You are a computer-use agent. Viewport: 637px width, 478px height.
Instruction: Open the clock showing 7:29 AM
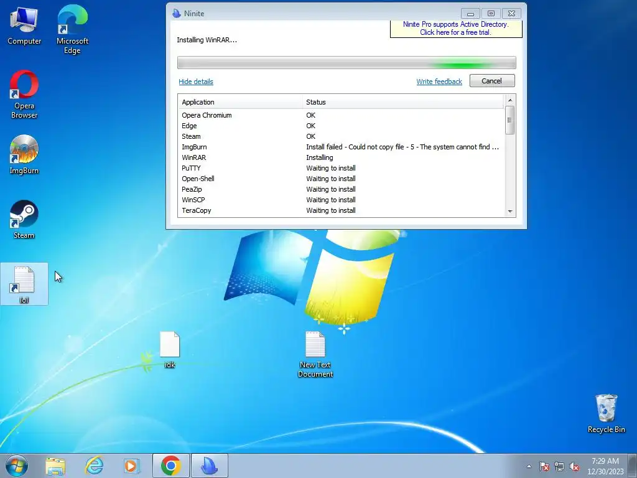click(605, 466)
